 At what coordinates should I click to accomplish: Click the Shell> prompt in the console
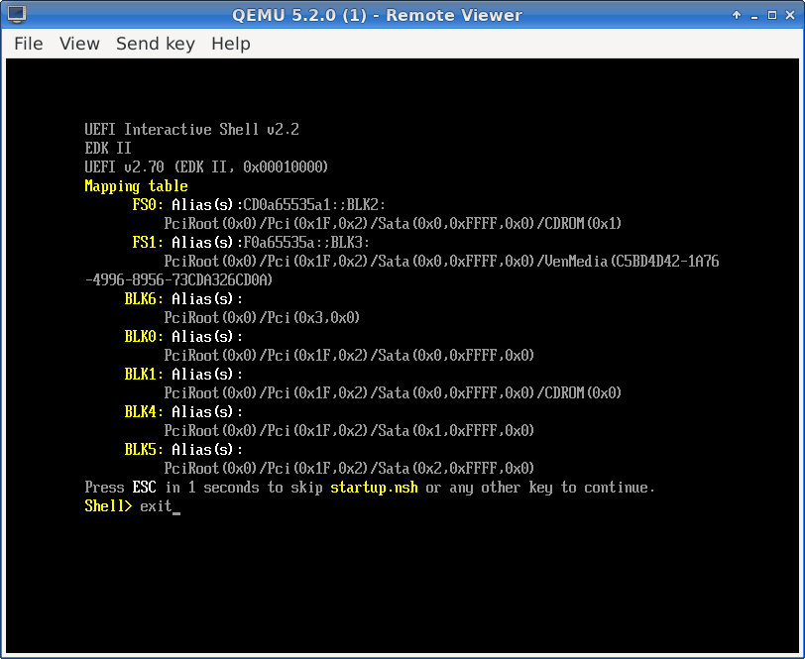(x=108, y=506)
